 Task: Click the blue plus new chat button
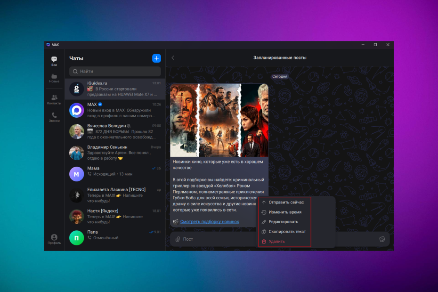click(x=156, y=58)
